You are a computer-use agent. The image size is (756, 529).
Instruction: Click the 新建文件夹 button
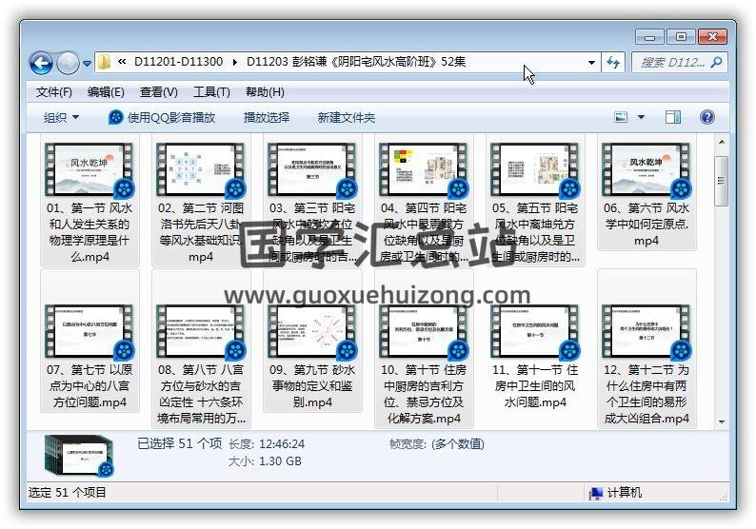click(347, 118)
